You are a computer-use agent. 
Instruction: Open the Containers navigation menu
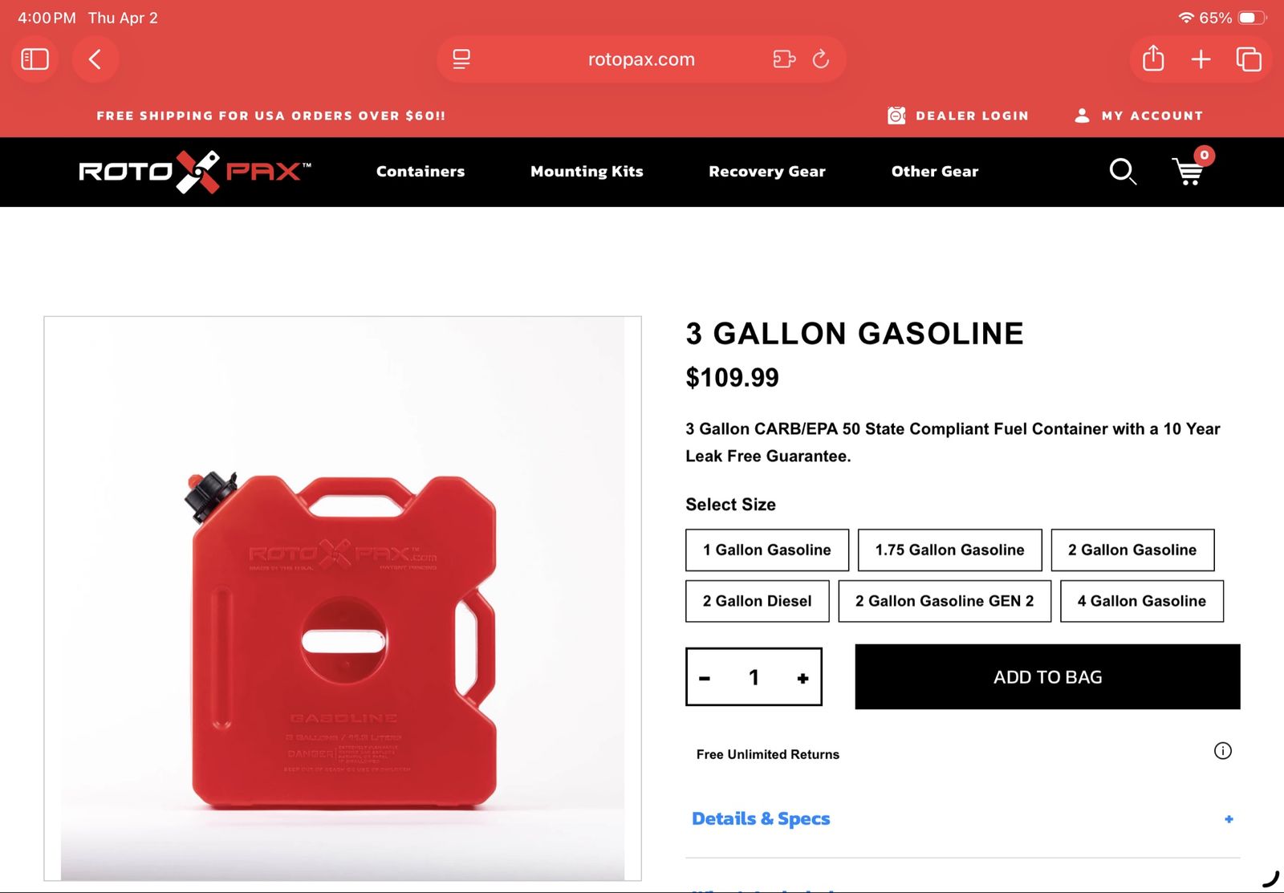tap(421, 172)
